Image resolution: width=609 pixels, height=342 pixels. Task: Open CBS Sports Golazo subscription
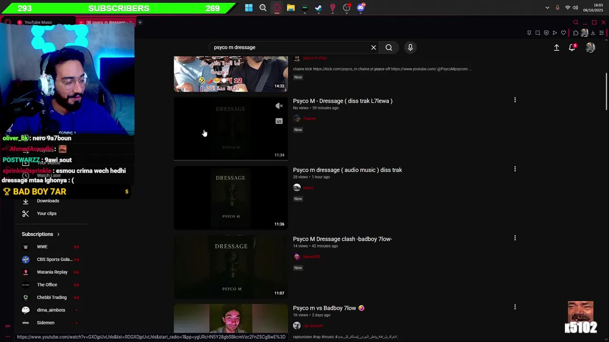point(55,259)
